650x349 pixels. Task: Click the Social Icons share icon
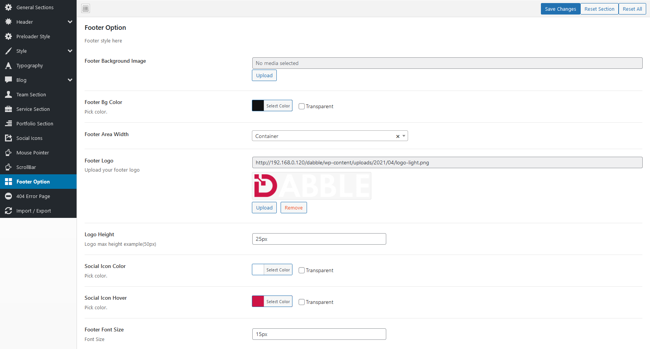pos(8,138)
